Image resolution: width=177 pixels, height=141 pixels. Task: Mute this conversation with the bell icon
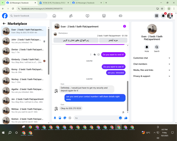[147, 47]
